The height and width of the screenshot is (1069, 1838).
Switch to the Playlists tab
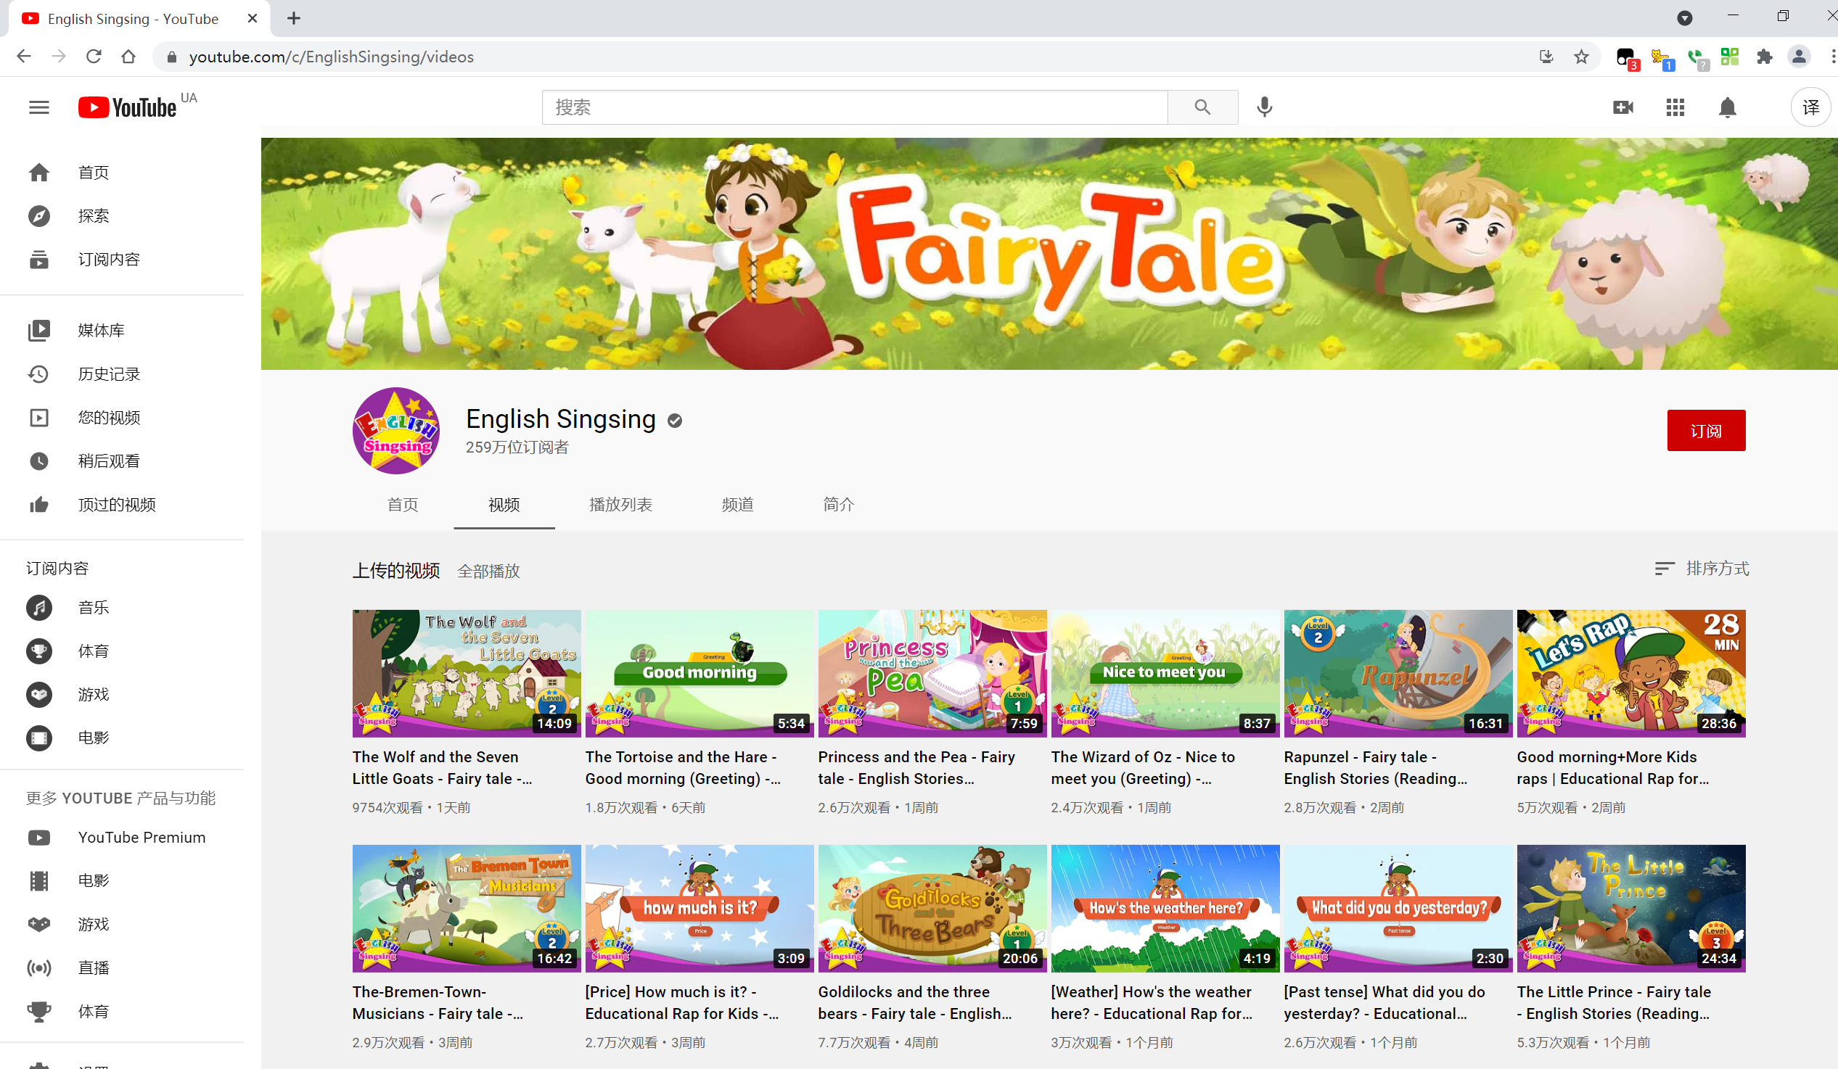tap(620, 505)
